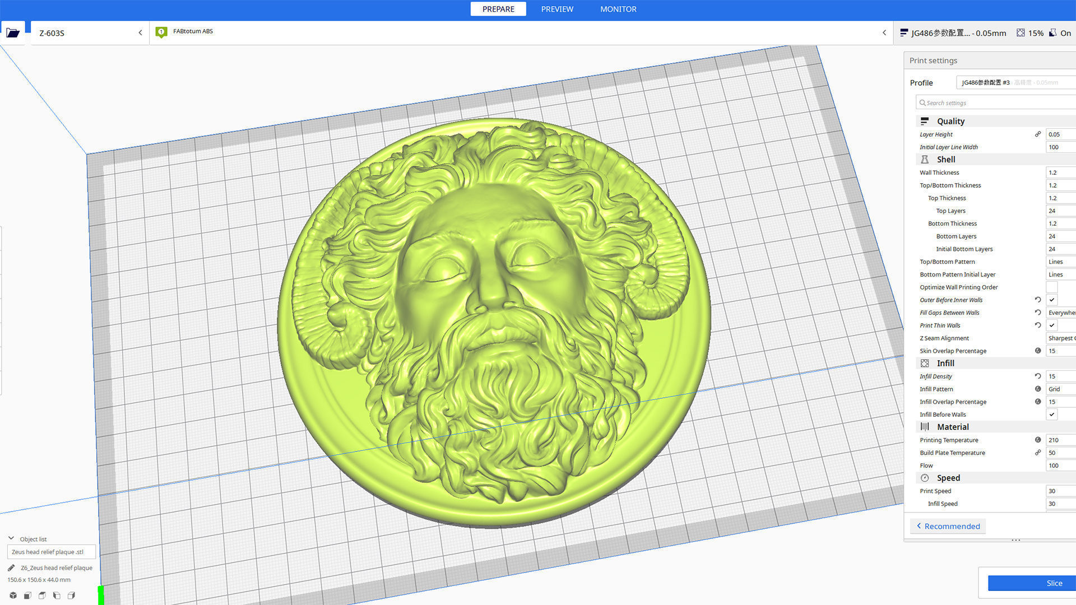Uncheck Print Thin Walls checkbox
This screenshot has height=605, width=1076.
1052,325
